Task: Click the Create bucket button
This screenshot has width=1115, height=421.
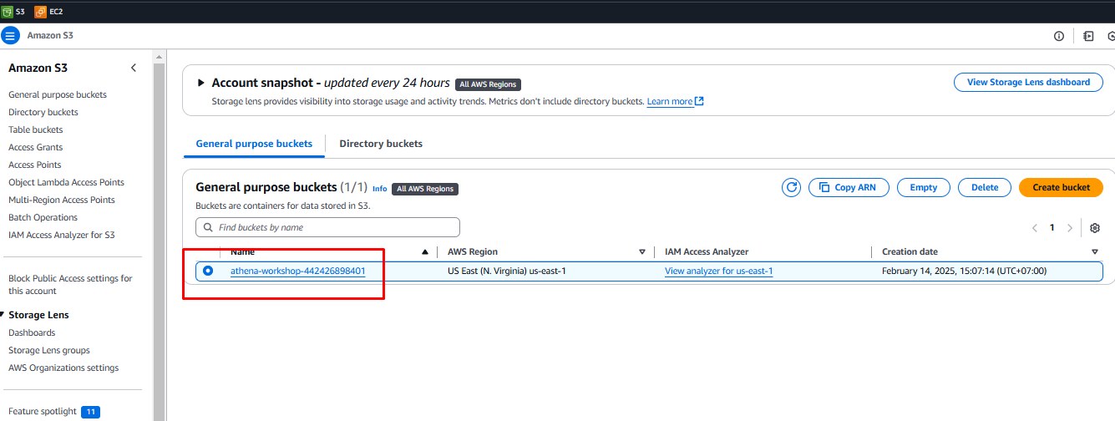Action: point(1061,188)
